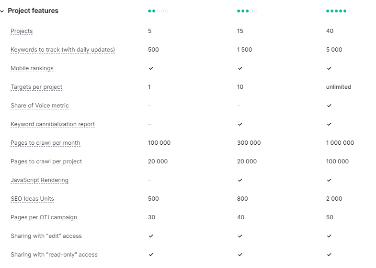The height and width of the screenshot is (268, 376).
Task: Click Sharing with "edit" access first checkmark
Action: [151, 236]
